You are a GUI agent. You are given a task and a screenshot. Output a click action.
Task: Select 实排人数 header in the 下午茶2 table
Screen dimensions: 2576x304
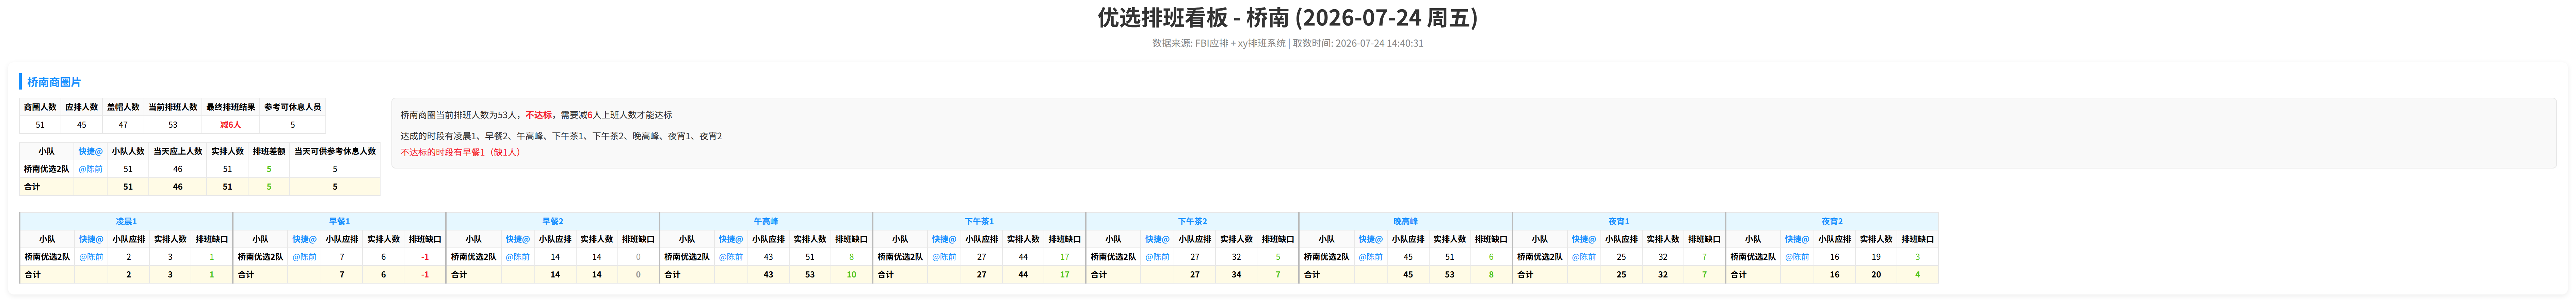pyautogui.click(x=1236, y=239)
